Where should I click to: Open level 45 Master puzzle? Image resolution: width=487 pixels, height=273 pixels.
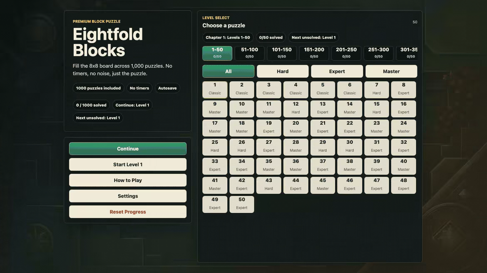coord(323,185)
